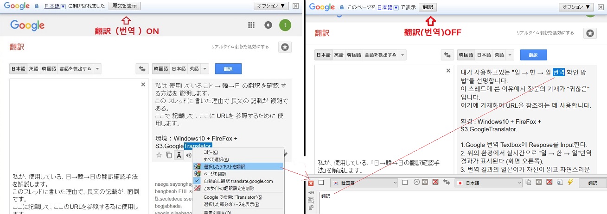Image resolution: width=607 pixels, height=214 pixels.
Task: Click the copy icon under left translation output
Action: coord(169,155)
